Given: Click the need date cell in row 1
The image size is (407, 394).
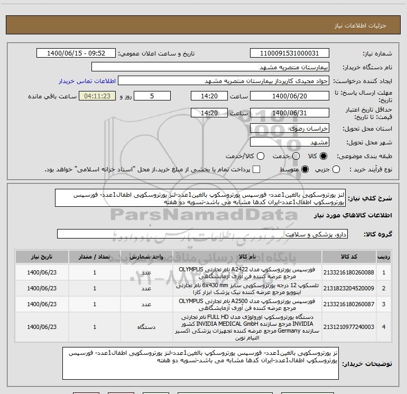Looking at the screenshot, I should (42, 272).
